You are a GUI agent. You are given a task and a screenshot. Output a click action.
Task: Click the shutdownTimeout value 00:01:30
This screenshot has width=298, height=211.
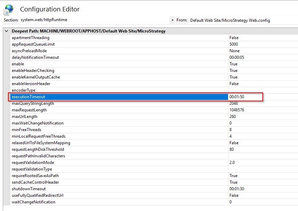tap(237, 189)
